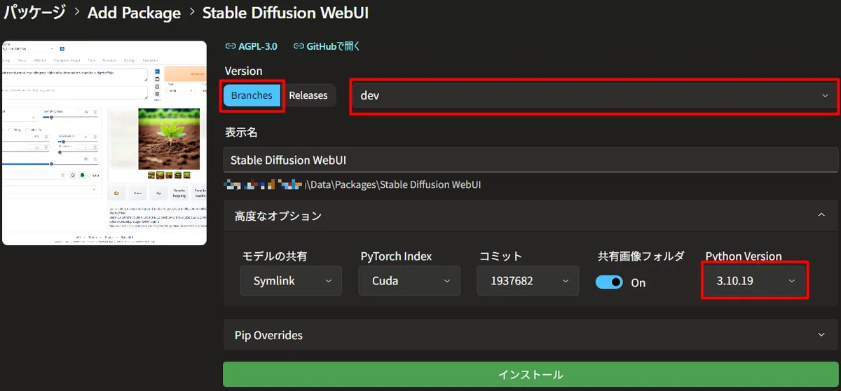Go to パッケージ in breadcrumb
This screenshot has width=841, height=391.
[34, 13]
